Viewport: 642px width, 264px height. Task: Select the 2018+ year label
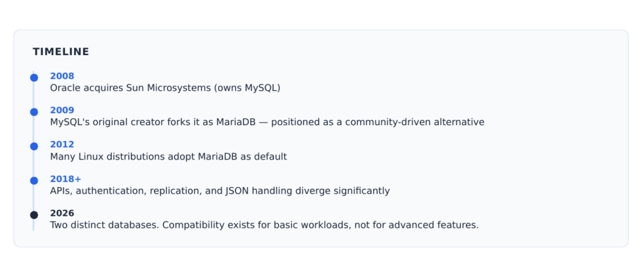click(x=66, y=179)
